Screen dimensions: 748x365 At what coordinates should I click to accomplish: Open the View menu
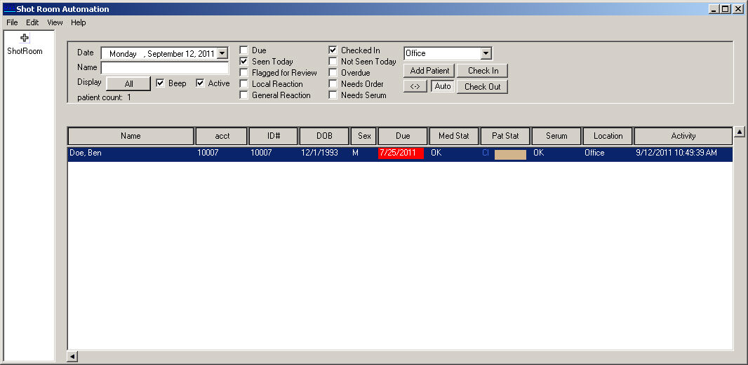tap(55, 22)
